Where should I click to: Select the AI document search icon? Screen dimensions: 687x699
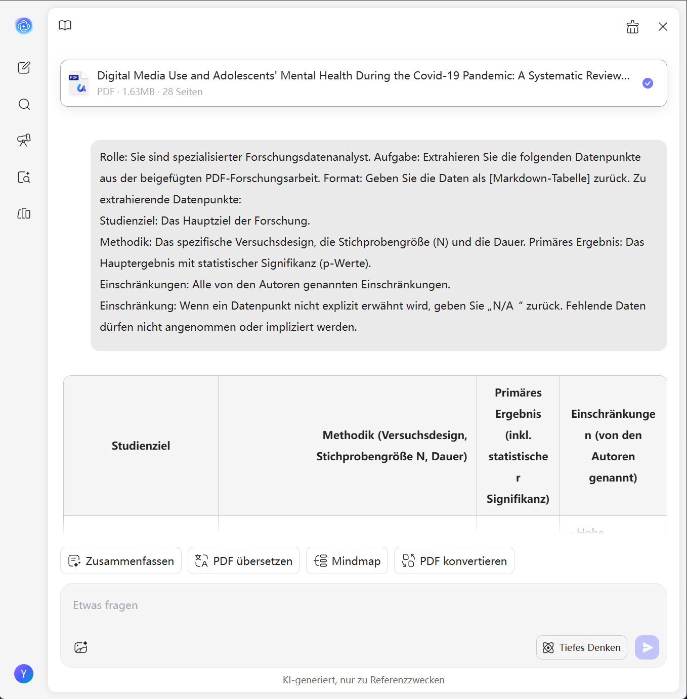[x=24, y=177]
